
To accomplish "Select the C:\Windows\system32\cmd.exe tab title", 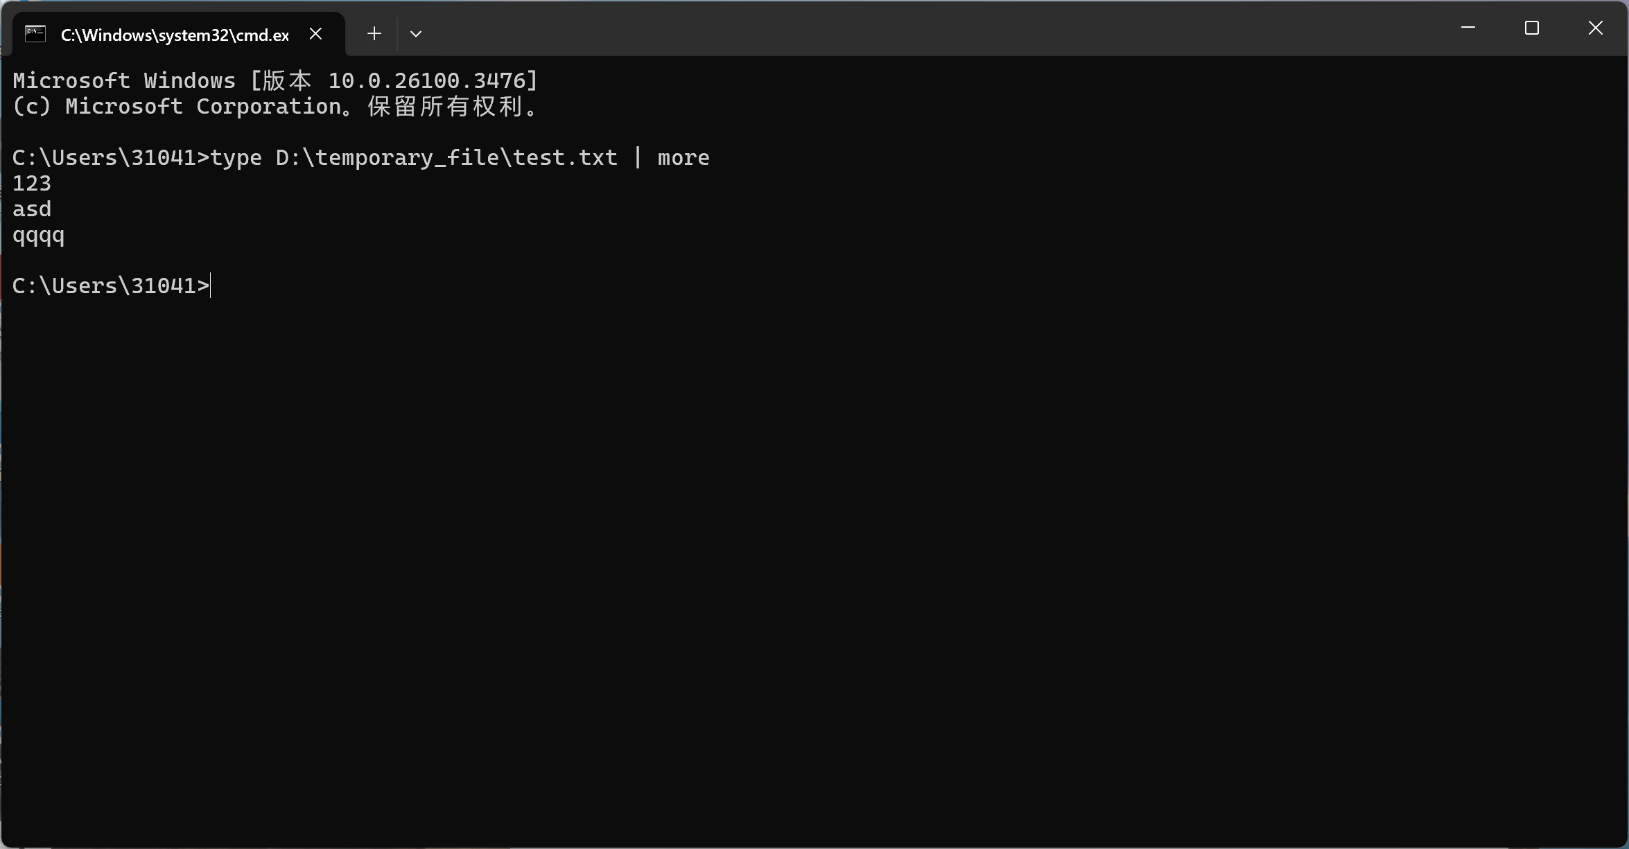I will point(175,35).
